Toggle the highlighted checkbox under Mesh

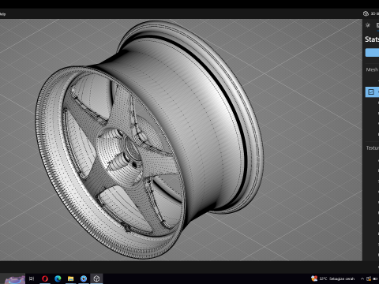(371, 92)
